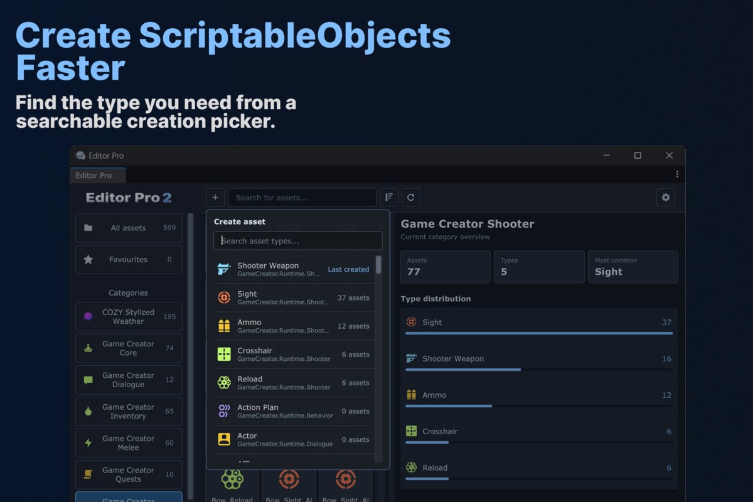Click the Reload cylinder icon in picker
The height and width of the screenshot is (502, 753).
coord(224,383)
